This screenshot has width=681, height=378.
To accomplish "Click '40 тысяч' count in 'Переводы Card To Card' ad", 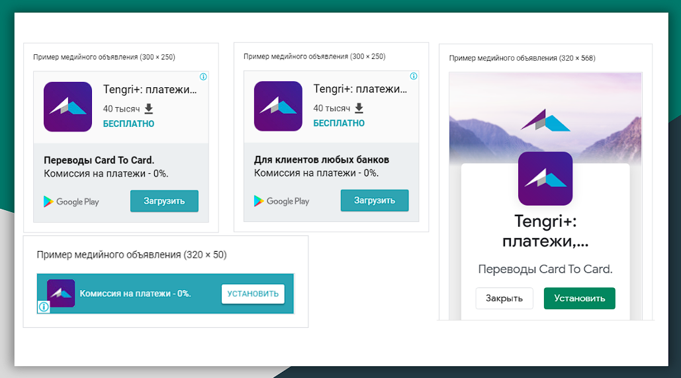I will coord(121,109).
